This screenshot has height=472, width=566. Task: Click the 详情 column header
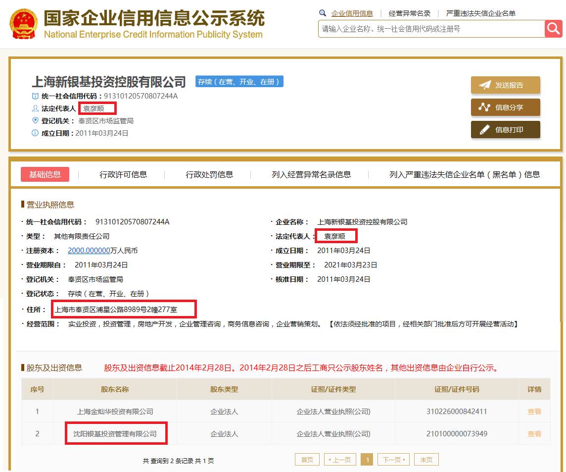(534, 389)
